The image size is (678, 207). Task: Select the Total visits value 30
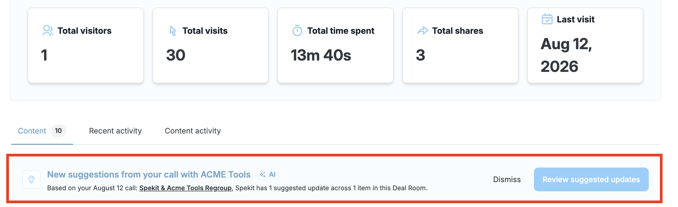click(176, 55)
